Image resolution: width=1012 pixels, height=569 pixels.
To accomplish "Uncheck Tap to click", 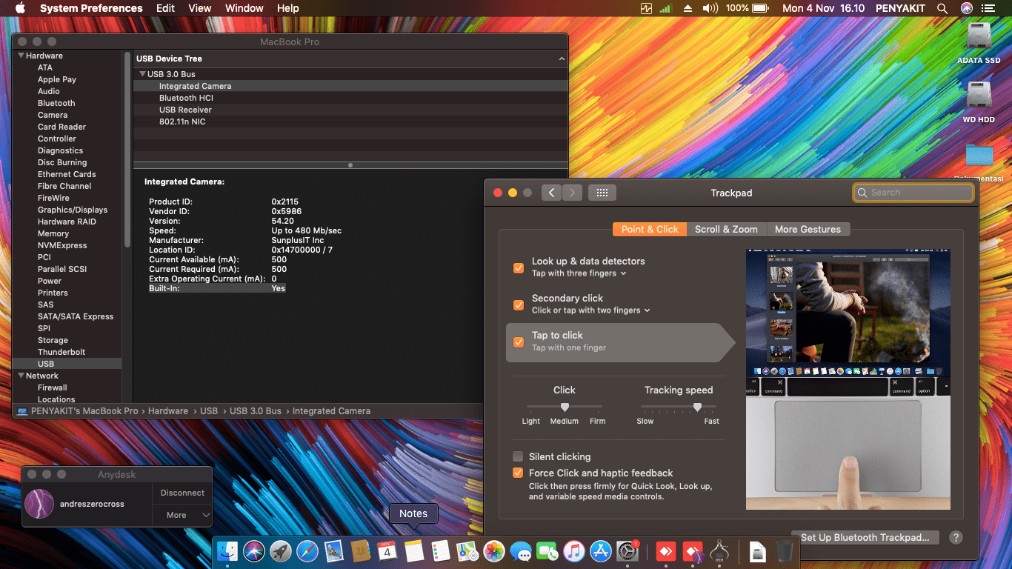I will tap(517, 342).
